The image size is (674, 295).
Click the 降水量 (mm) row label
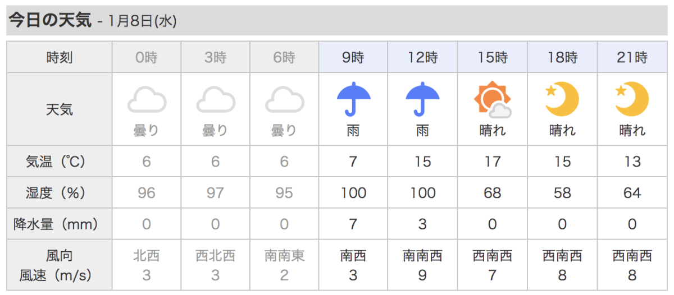59,224
